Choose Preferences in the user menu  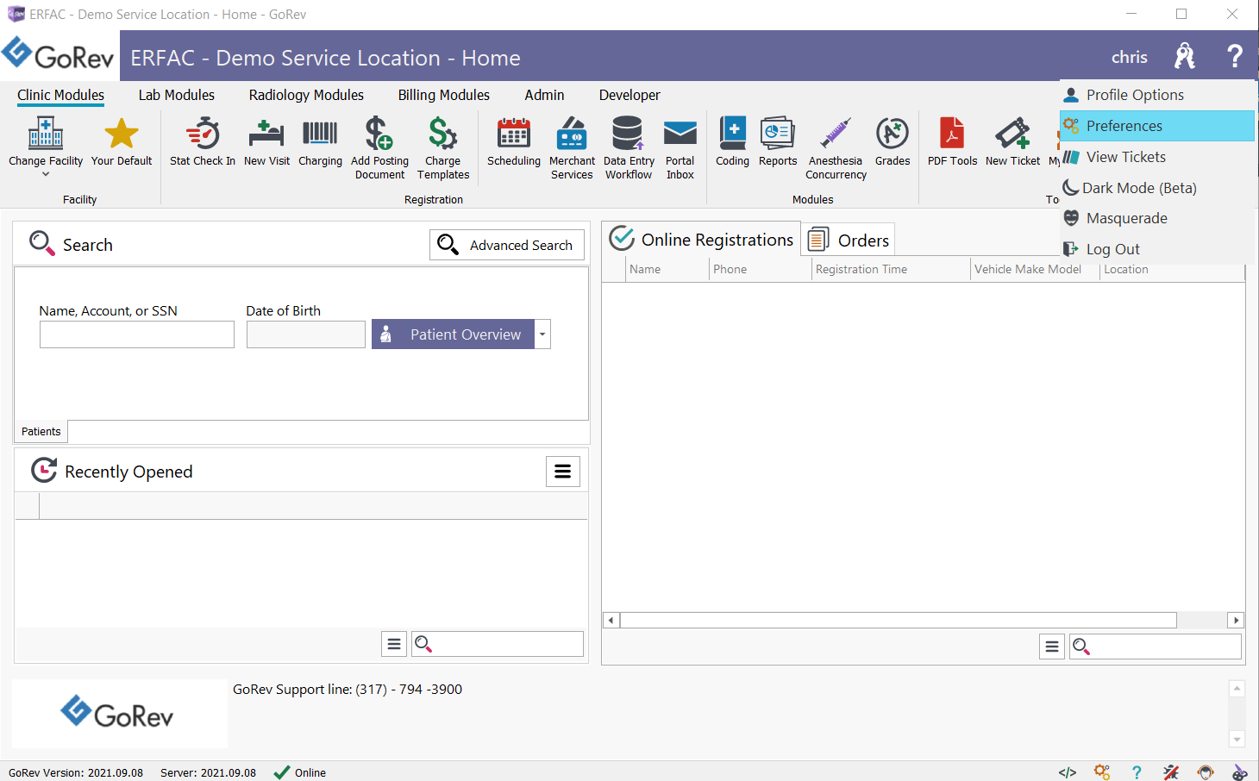(x=1157, y=126)
